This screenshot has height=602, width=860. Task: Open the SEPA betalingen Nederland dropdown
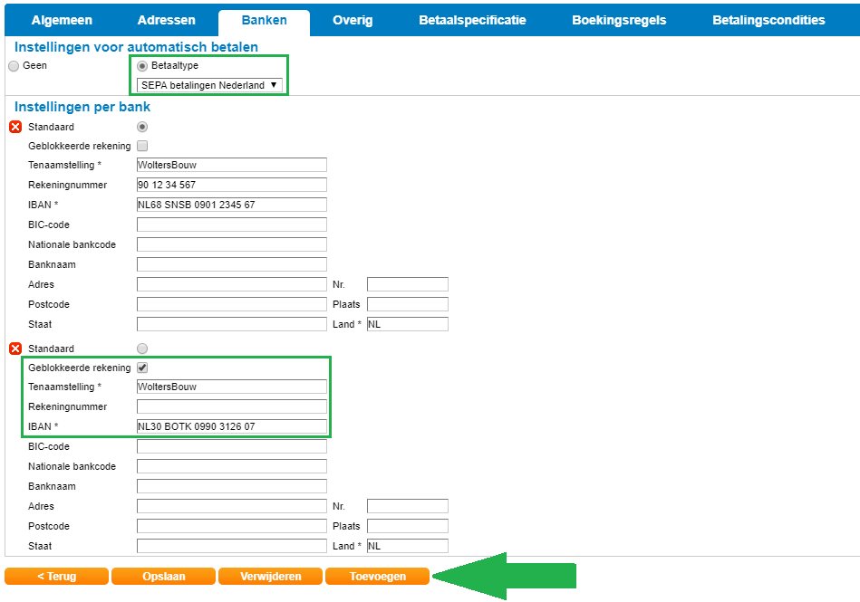209,85
